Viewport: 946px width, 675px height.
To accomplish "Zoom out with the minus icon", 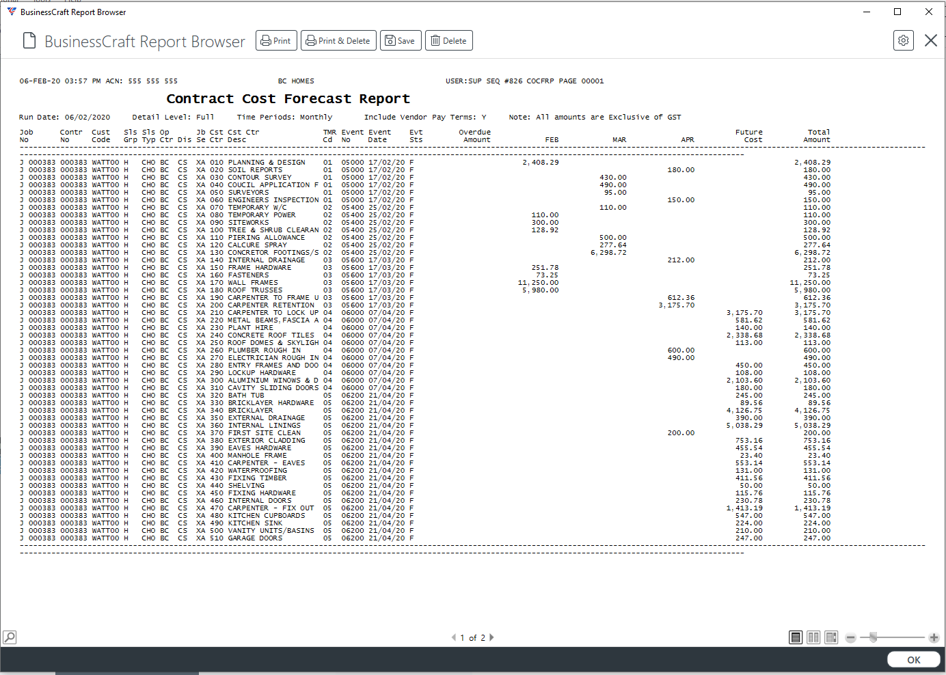I will click(x=850, y=637).
